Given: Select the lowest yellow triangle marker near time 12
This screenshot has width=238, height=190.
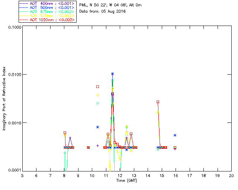Looking at the screenshot, I should 120,159.
